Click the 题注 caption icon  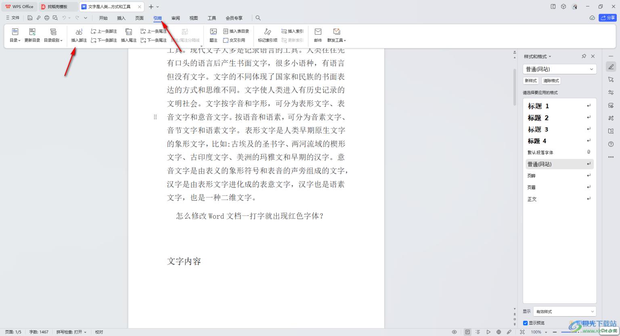point(214,32)
